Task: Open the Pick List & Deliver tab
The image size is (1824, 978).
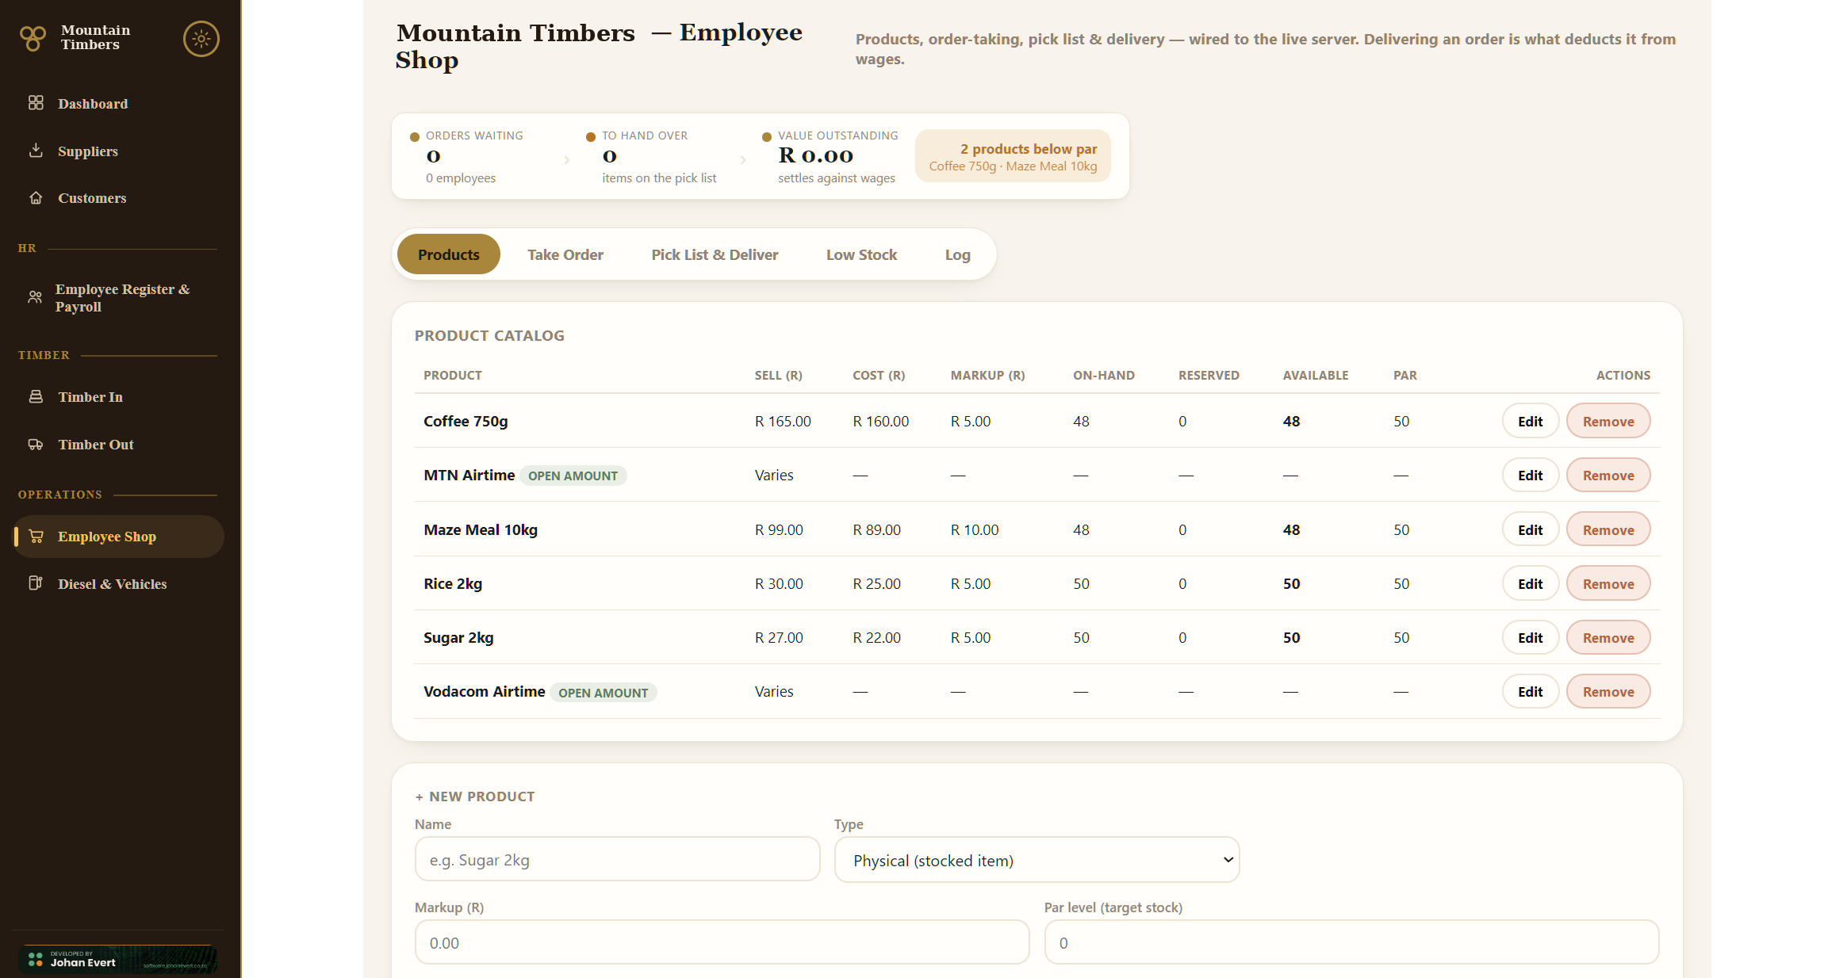Action: tap(715, 254)
